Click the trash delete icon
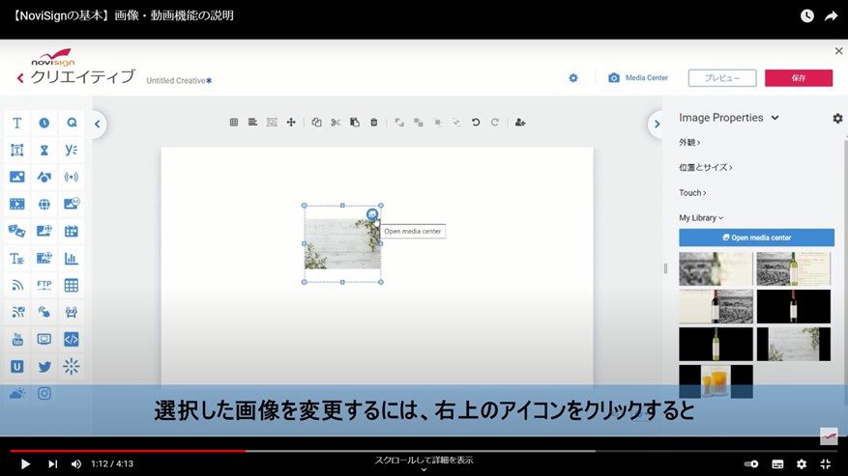The width and height of the screenshot is (848, 476). 373,123
